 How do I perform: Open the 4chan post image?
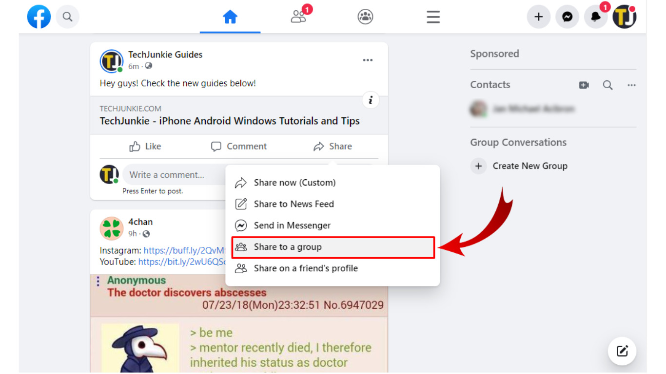click(239, 323)
